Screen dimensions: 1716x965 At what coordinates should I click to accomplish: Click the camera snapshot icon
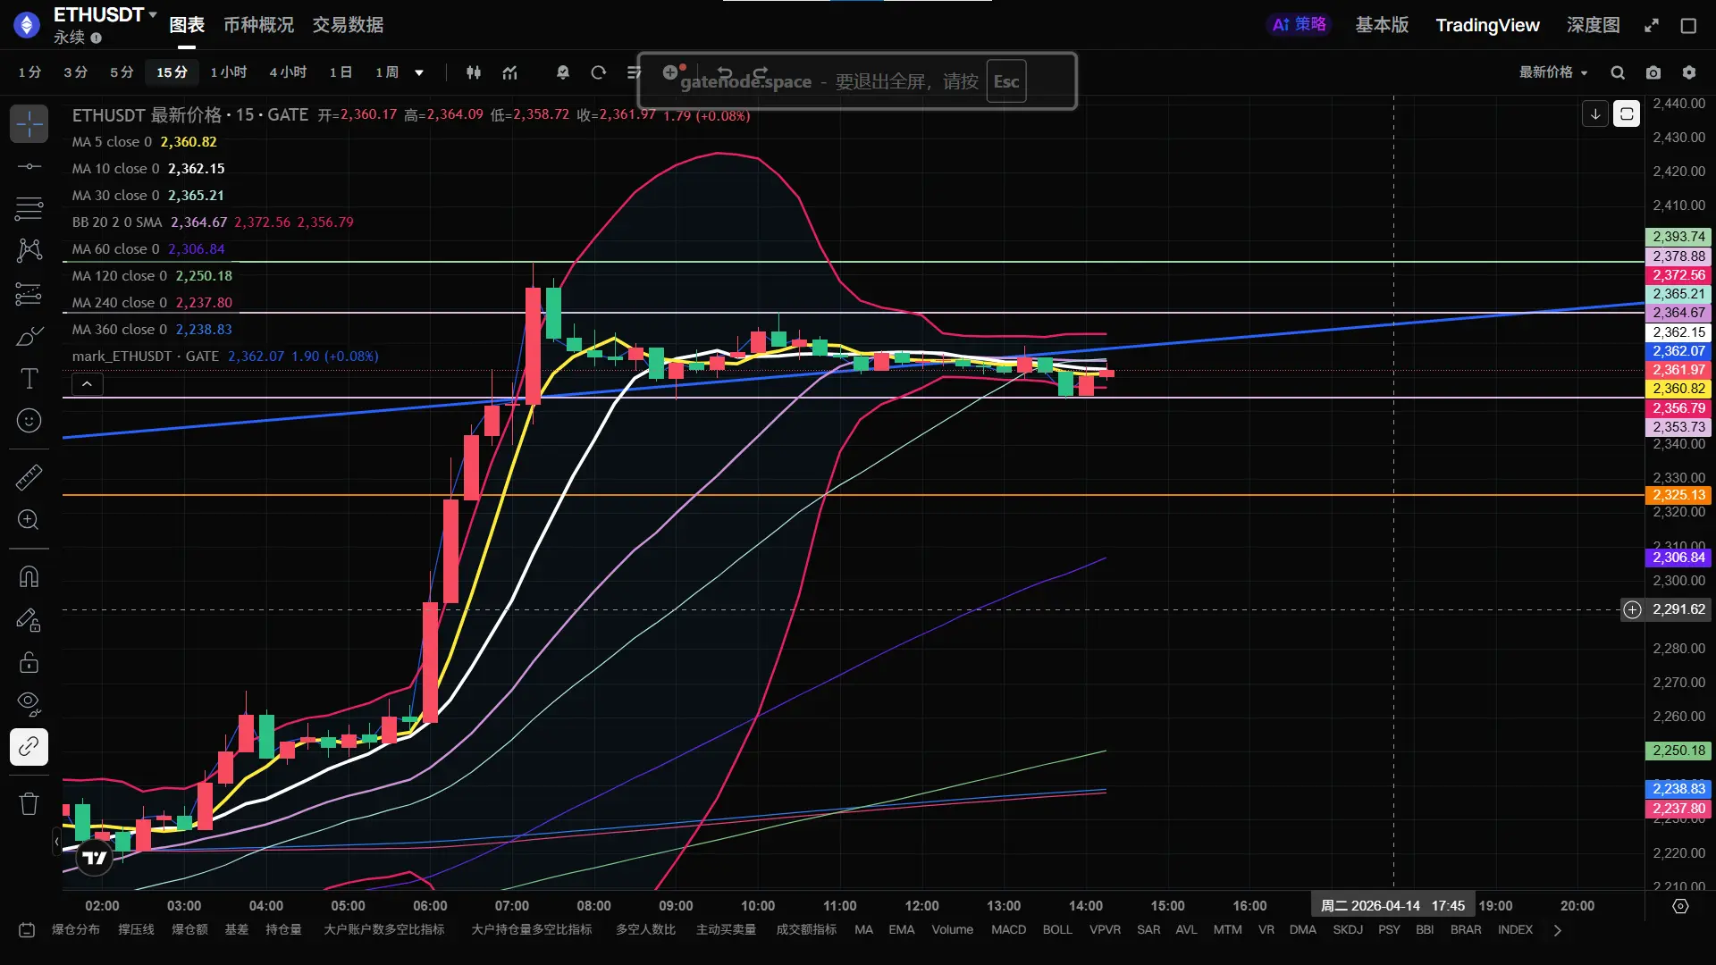[1653, 72]
